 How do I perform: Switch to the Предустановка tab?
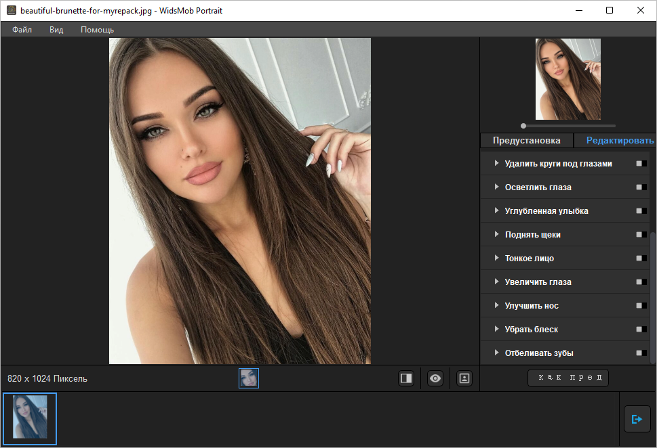click(526, 141)
